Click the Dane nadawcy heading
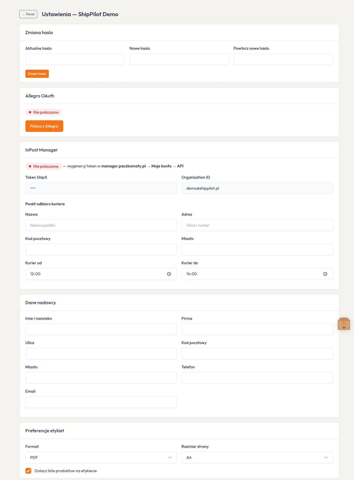This screenshot has height=480, width=354. 41,302
